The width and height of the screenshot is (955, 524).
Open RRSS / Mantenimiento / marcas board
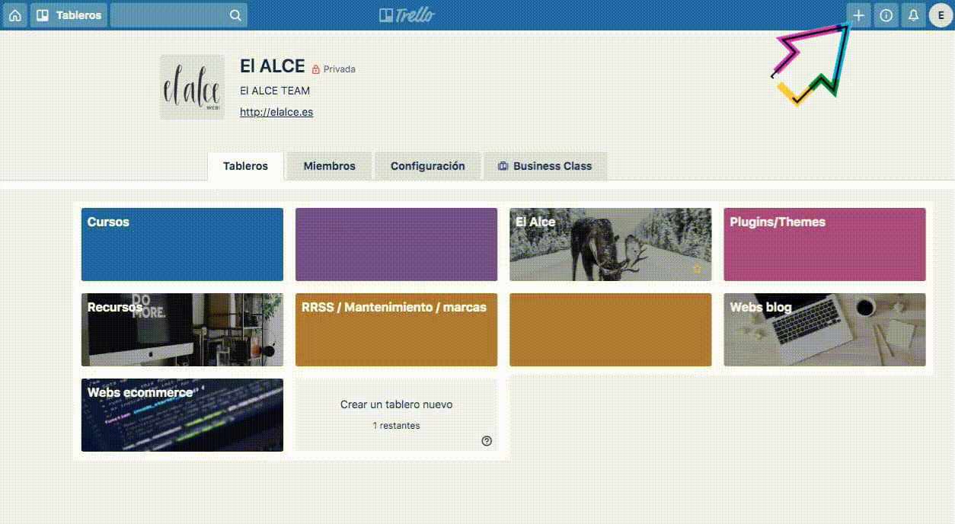pyautogui.click(x=396, y=330)
